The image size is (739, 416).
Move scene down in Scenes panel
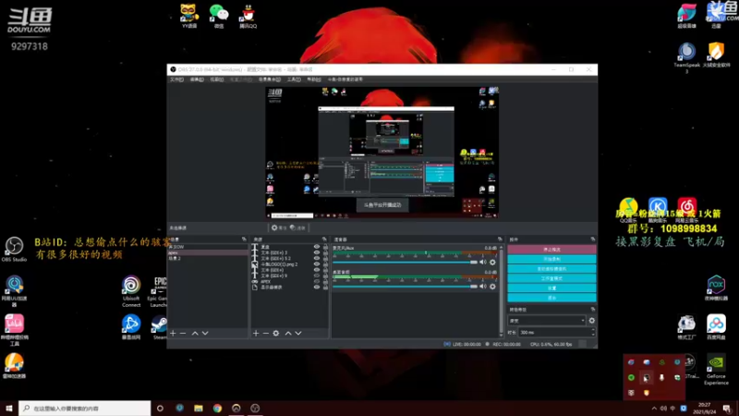[205, 333]
